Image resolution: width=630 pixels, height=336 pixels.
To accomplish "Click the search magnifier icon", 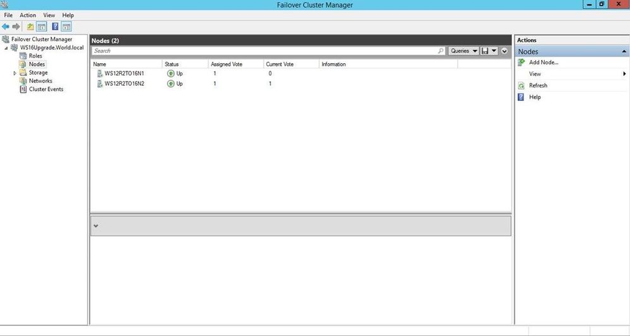I will pyautogui.click(x=441, y=51).
